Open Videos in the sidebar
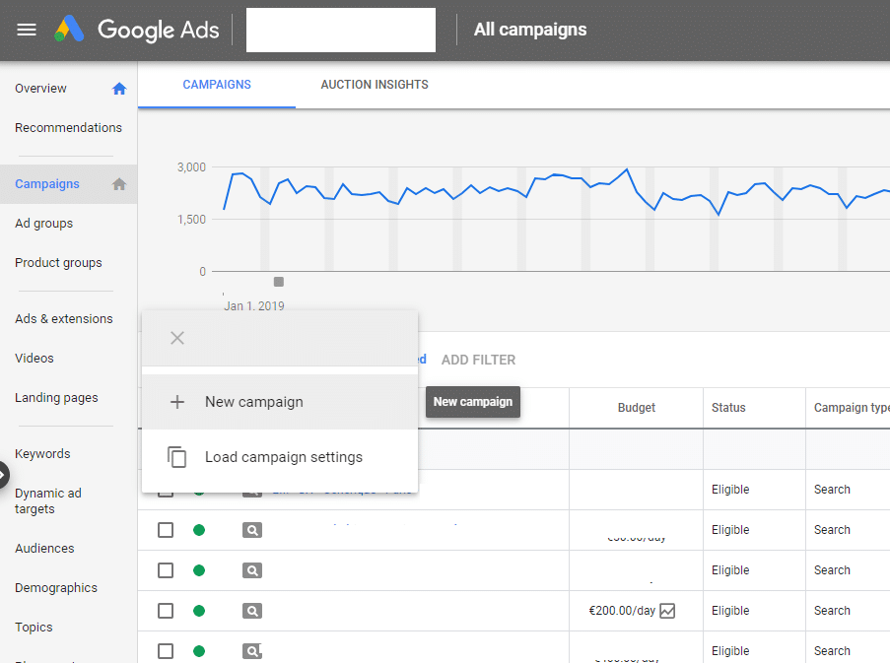Viewport: 890px width, 663px height. pos(34,359)
